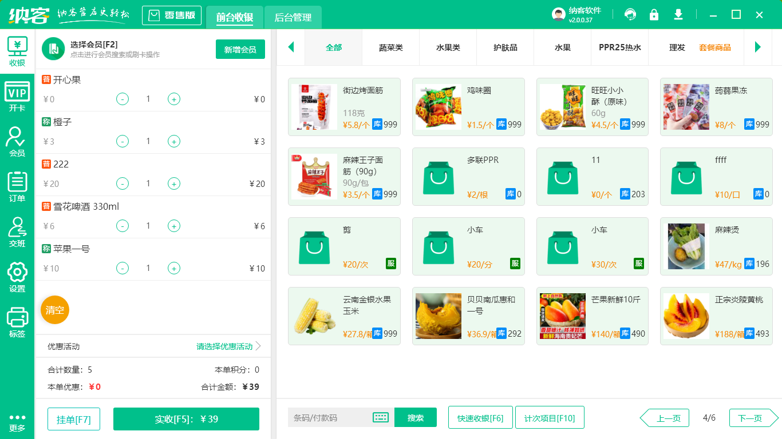Click the 新增会员 button
The height and width of the screenshot is (439, 782).
coord(240,50)
